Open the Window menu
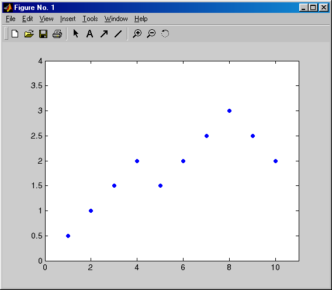Viewport: 332px width, 290px height. (116, 19)
